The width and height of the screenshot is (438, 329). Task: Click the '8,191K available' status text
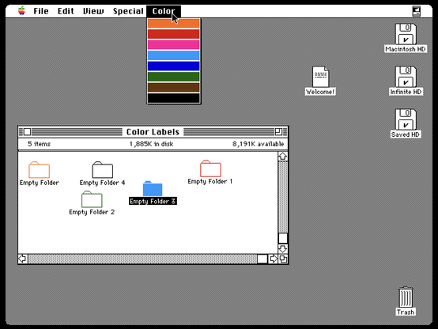(258, 144)
